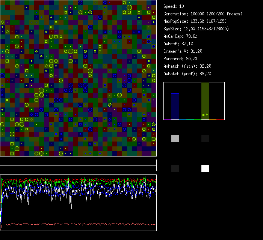The height and width of the screenshot is (240, 263).
Task: Click the AvCarCap percentage text
Action: (x=180, y=36)
